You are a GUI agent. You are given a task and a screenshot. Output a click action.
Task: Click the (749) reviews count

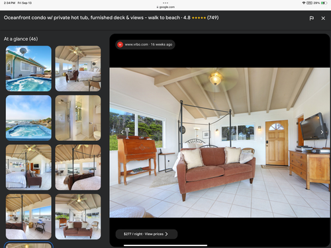click(213, 18)
